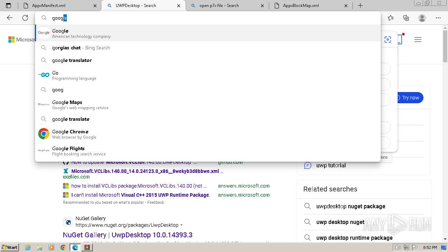Open the browser profile avatar
Screen dimensions: 448x252
tap(422, 18)
